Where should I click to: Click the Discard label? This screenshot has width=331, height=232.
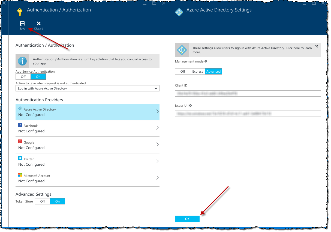pos(39,29)
